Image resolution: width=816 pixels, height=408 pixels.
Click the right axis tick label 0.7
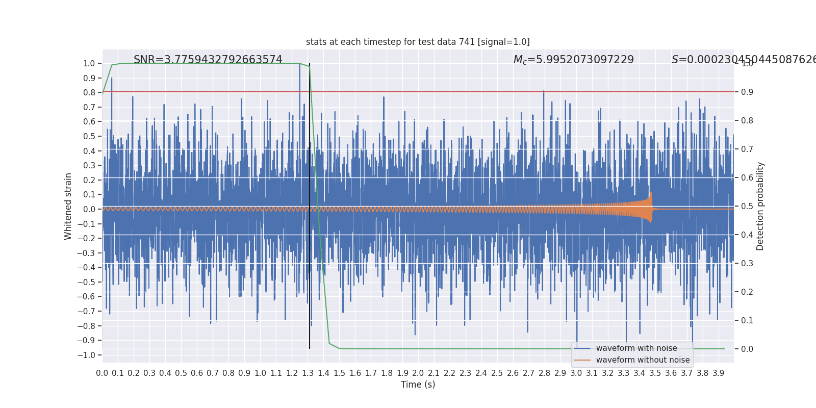(747, 149)
